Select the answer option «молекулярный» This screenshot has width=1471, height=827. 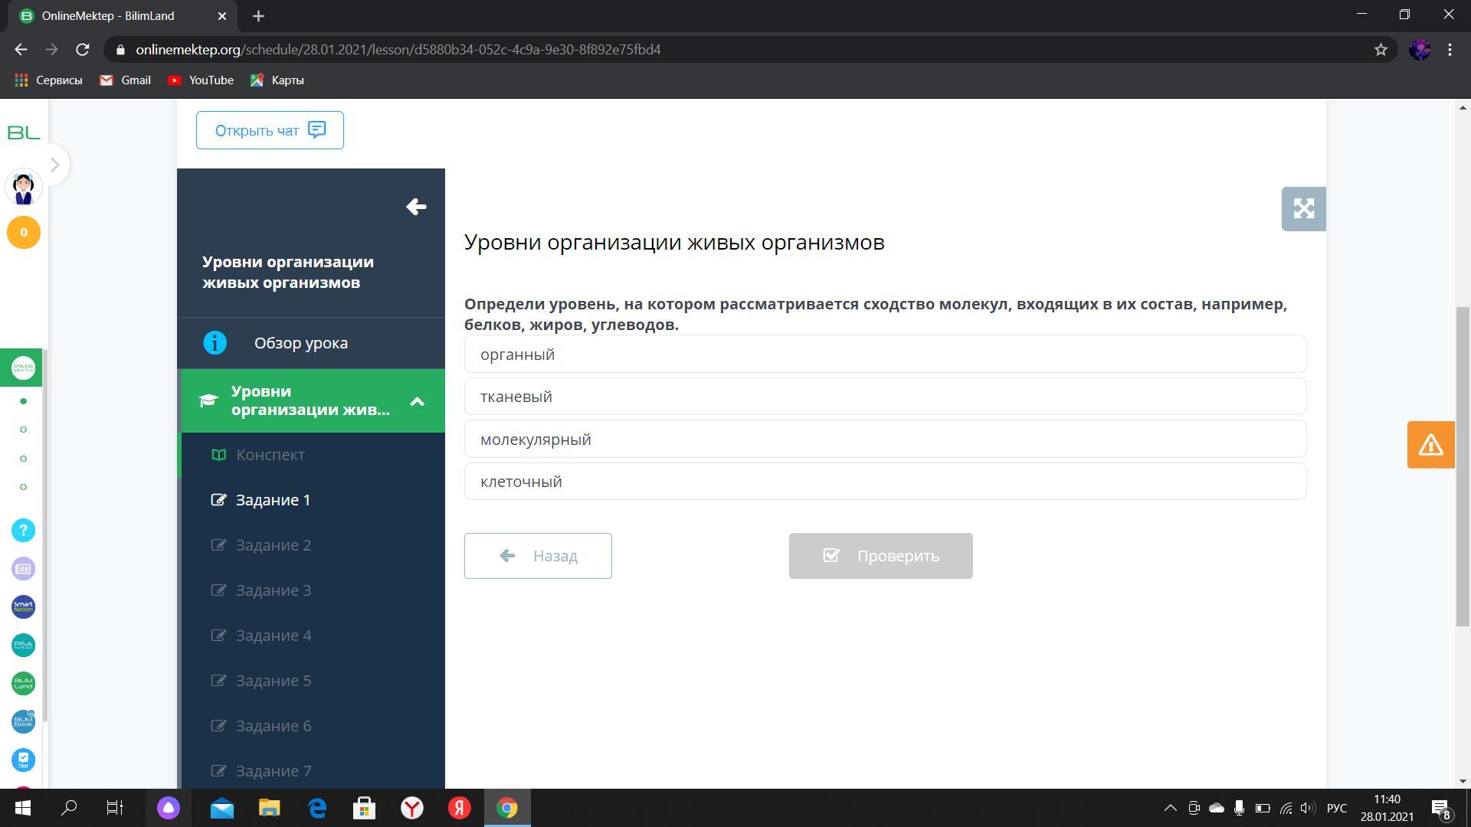click(885, 440)
